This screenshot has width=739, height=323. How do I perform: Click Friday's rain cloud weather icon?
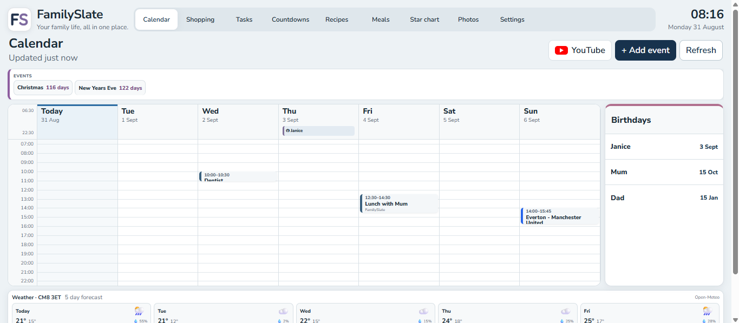708,311
